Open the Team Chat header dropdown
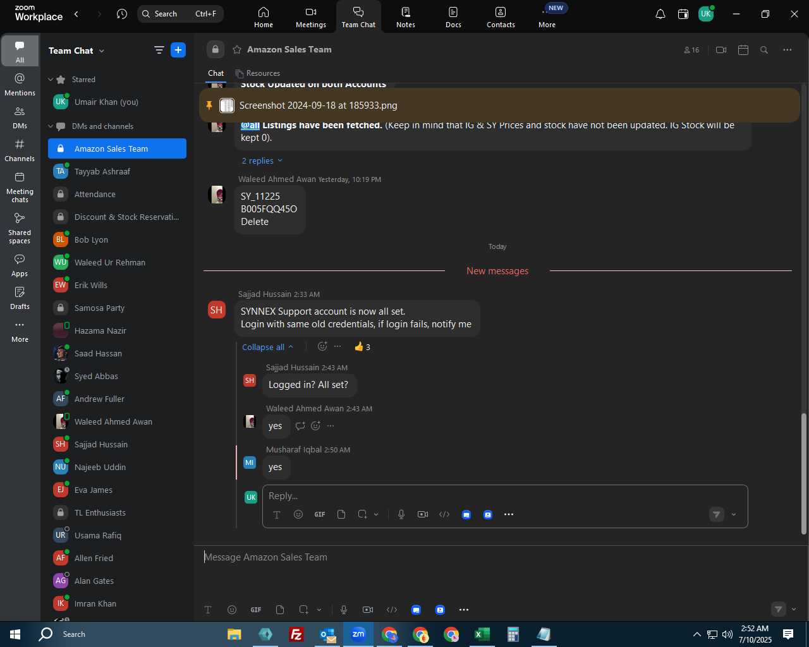The width and height of the screenshot is (809, 647). pos(102,51)
